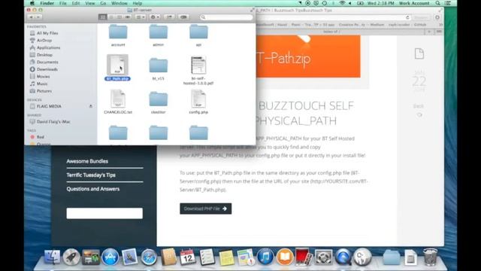The height and width of the screenshot is (271, 481).
Task: Open the Terrific Tuesday's Tips link
Action: click(x=91, y=175)
